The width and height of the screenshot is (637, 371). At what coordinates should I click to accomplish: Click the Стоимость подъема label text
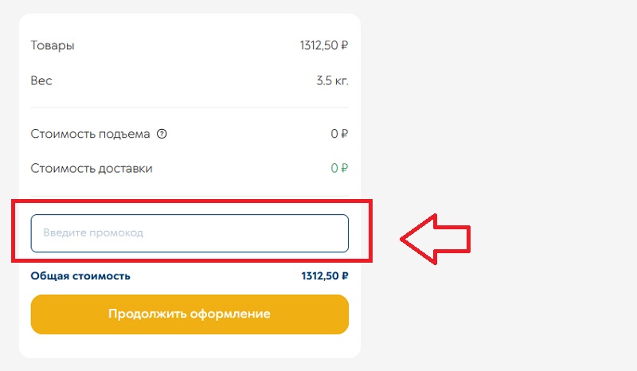[x=90, y=134]
